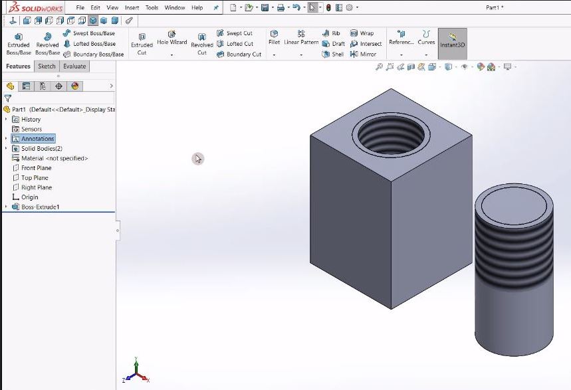Click the Extruded Boss/Base tool
This screenshot has height=390, width=571.
point(19,44)
